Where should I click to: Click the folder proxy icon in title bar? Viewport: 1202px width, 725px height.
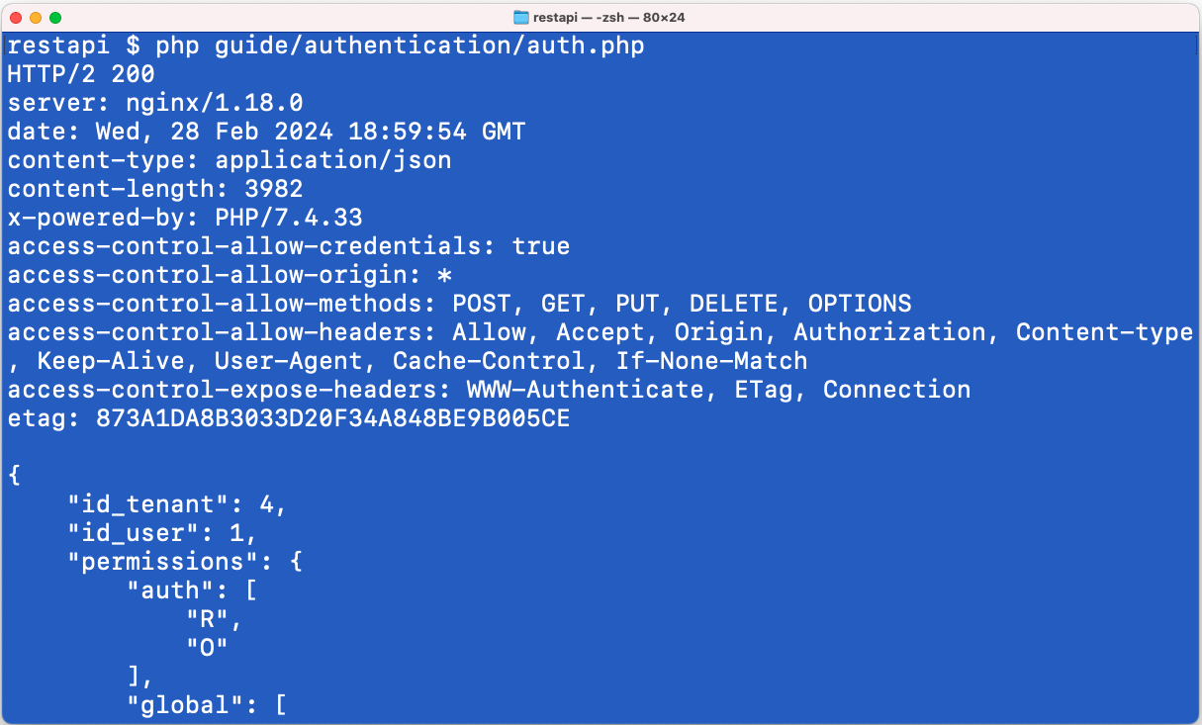tap(522, 17)
